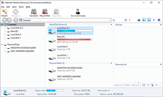This screenshot has width=163, height=97.
Task: Expand Data (D:) in the tree
Action: 5,31
